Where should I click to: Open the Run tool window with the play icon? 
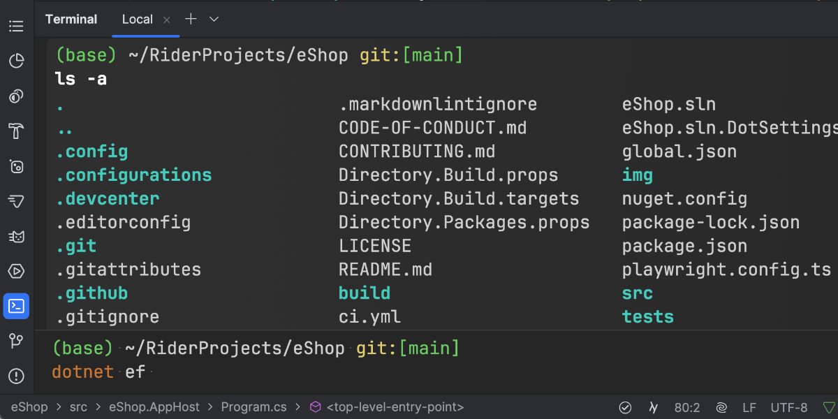tap(16, 271)
